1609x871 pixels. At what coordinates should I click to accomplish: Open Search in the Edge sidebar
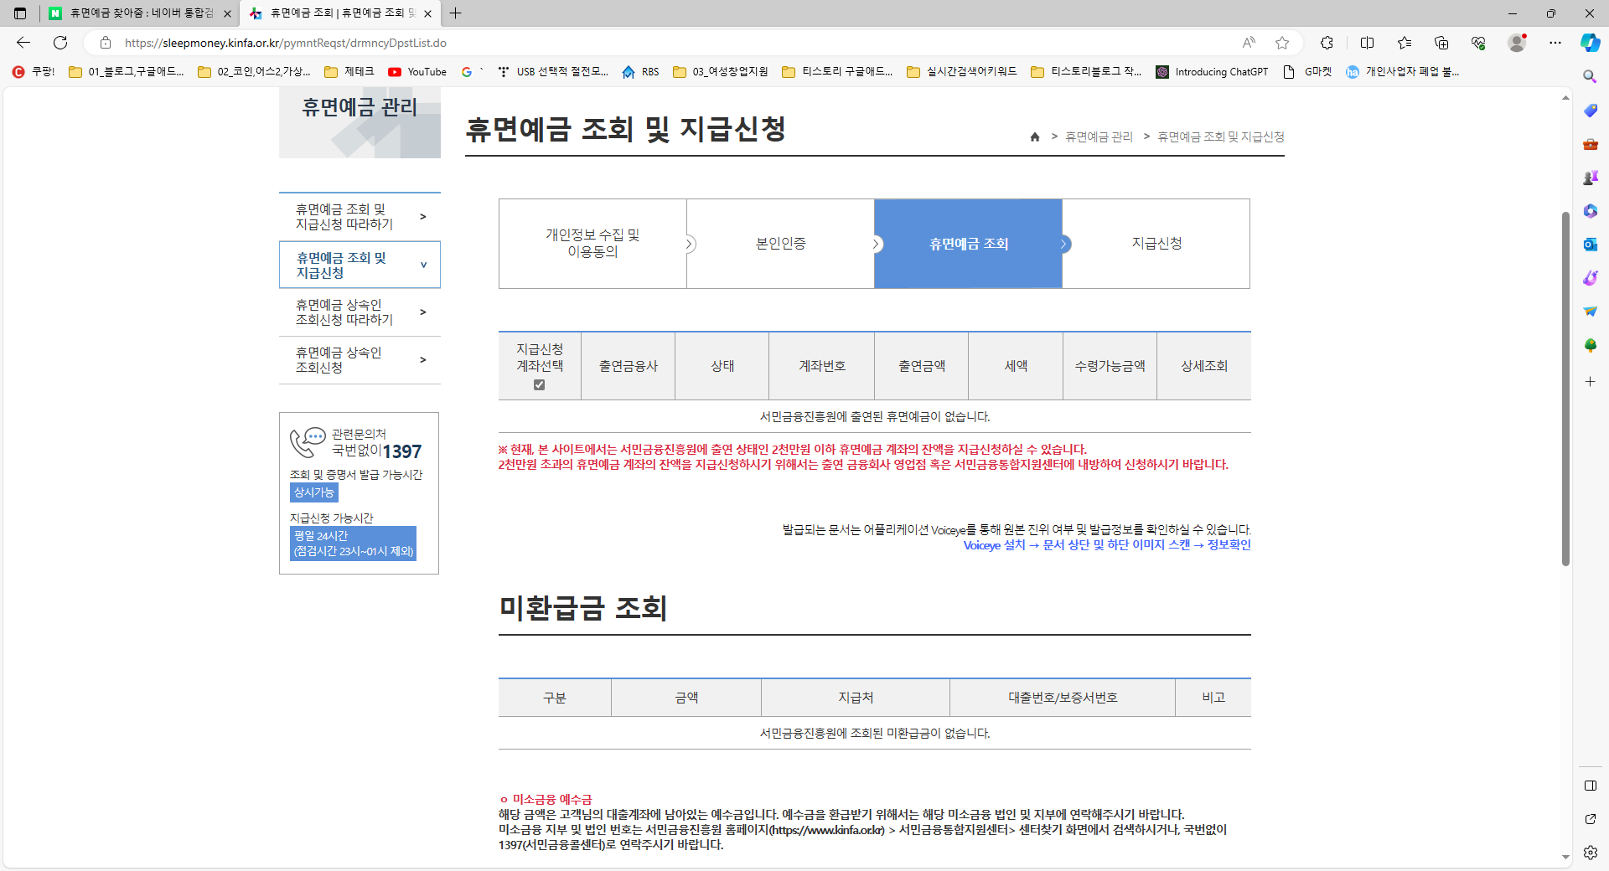click(1589, 76)
